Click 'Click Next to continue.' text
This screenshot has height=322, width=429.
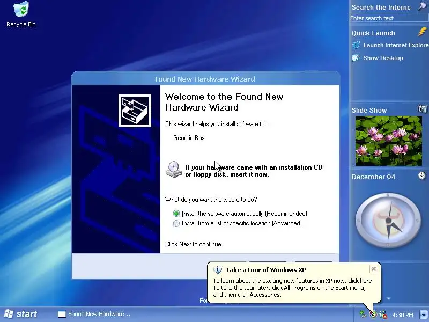(194, 244)
